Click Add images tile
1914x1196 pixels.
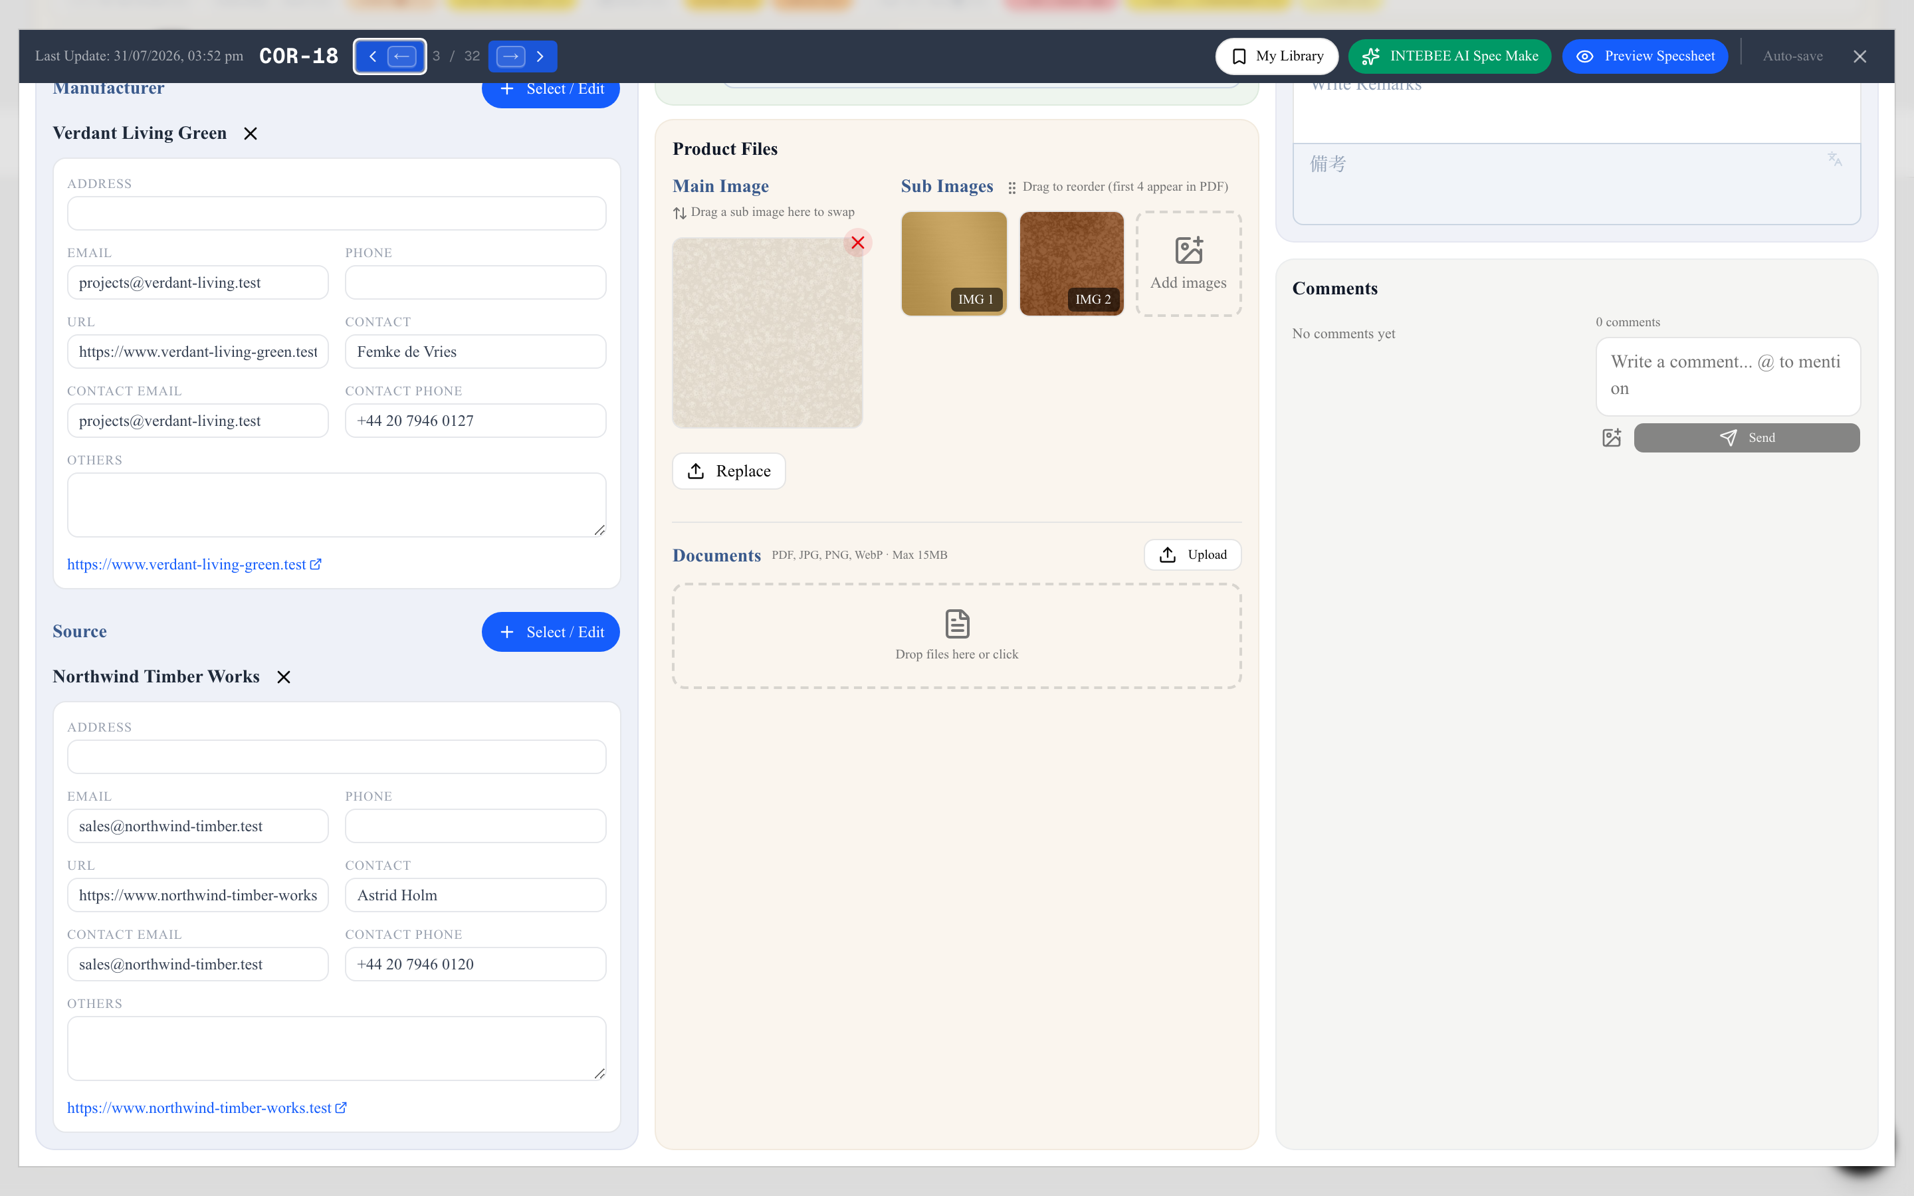(x=1189, y=263)
